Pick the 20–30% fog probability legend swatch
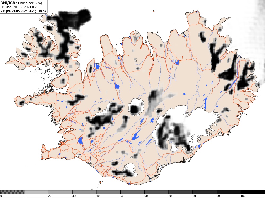 [x=60, y=192]
